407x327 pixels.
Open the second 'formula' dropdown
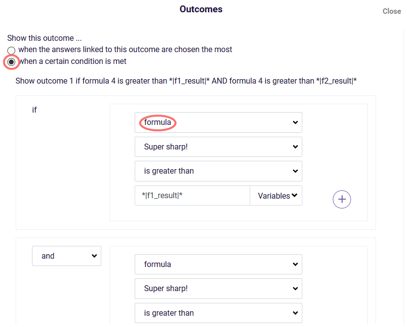[x=218, y=264]
